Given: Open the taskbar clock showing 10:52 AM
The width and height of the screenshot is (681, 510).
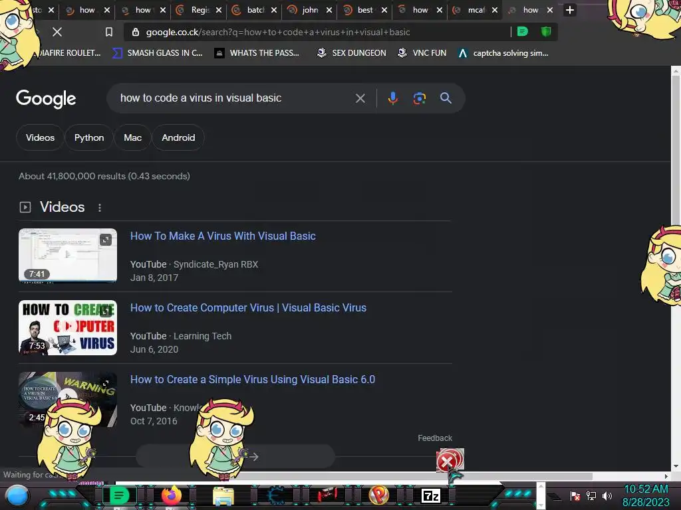Looking at the screenshot, I should click(646, 495).
